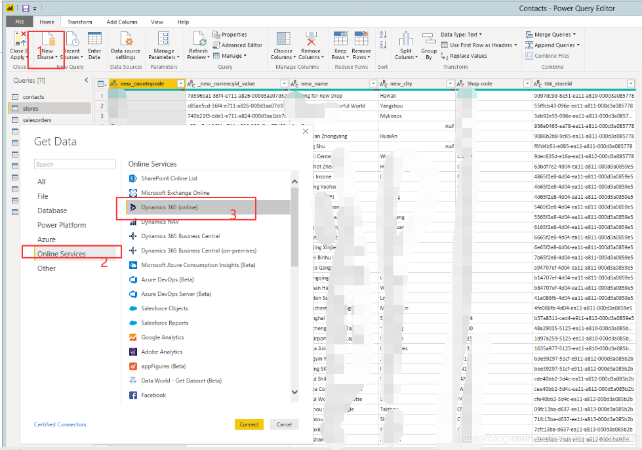This screenshot has height=450, width=642.
Task: Click the connector Search field
Action: [x=75, y=164]
